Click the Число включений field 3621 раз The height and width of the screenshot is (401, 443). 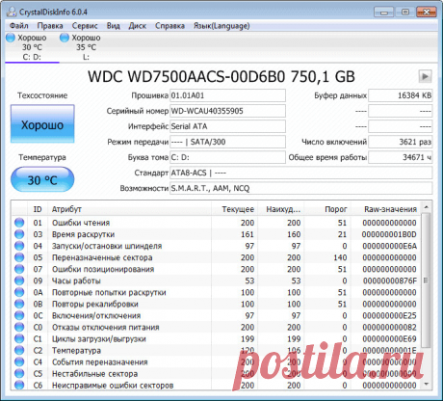point(400,142)
